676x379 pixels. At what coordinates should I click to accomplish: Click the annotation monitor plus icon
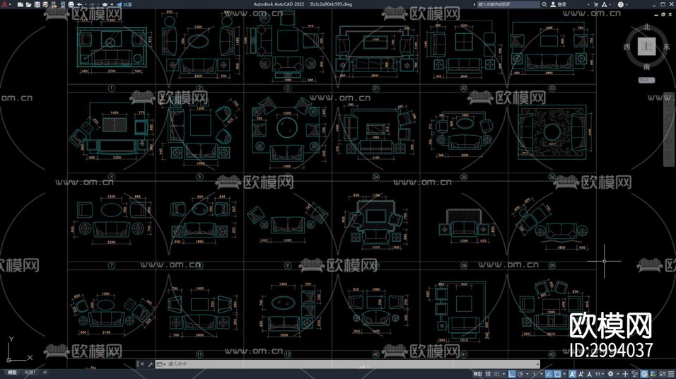626,374
